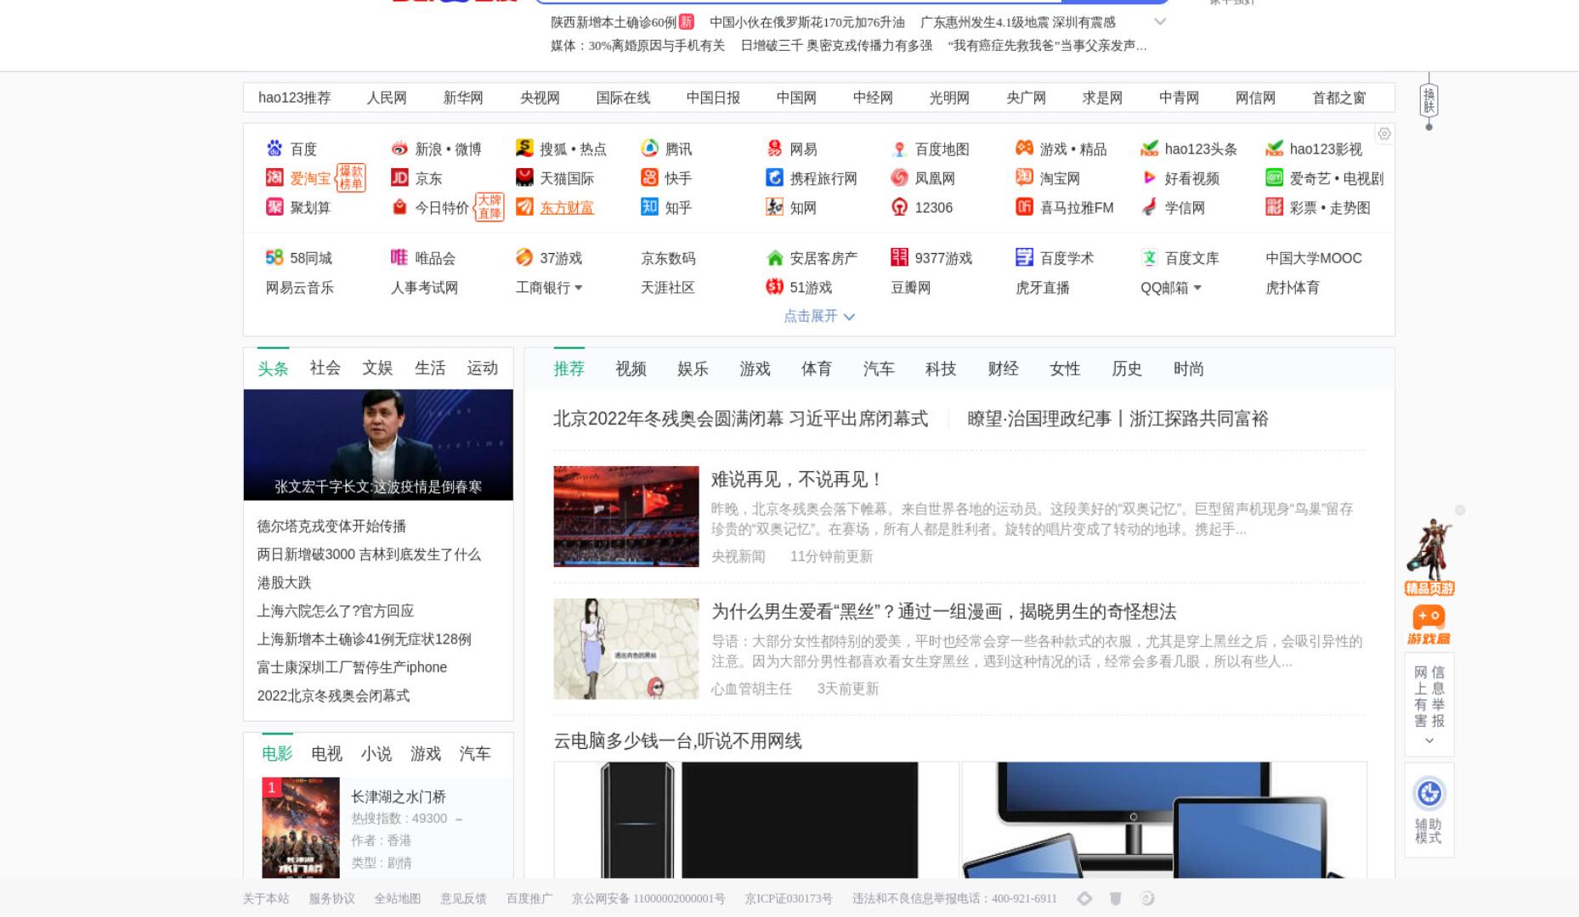Switch to the 电视 ranking tab
The height and width of the screenshot is (917, 1579).
[326, 753]
